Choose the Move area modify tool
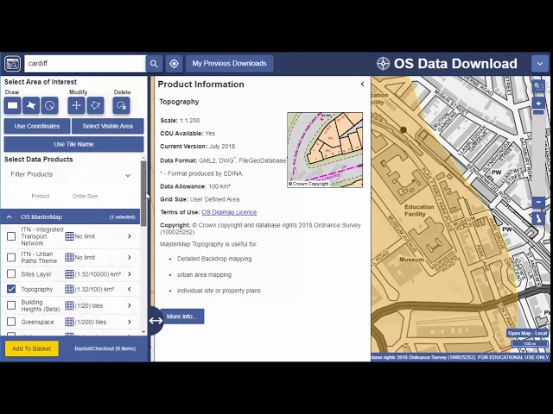Viewport: 553px width, 414px height. click(77, 105)
